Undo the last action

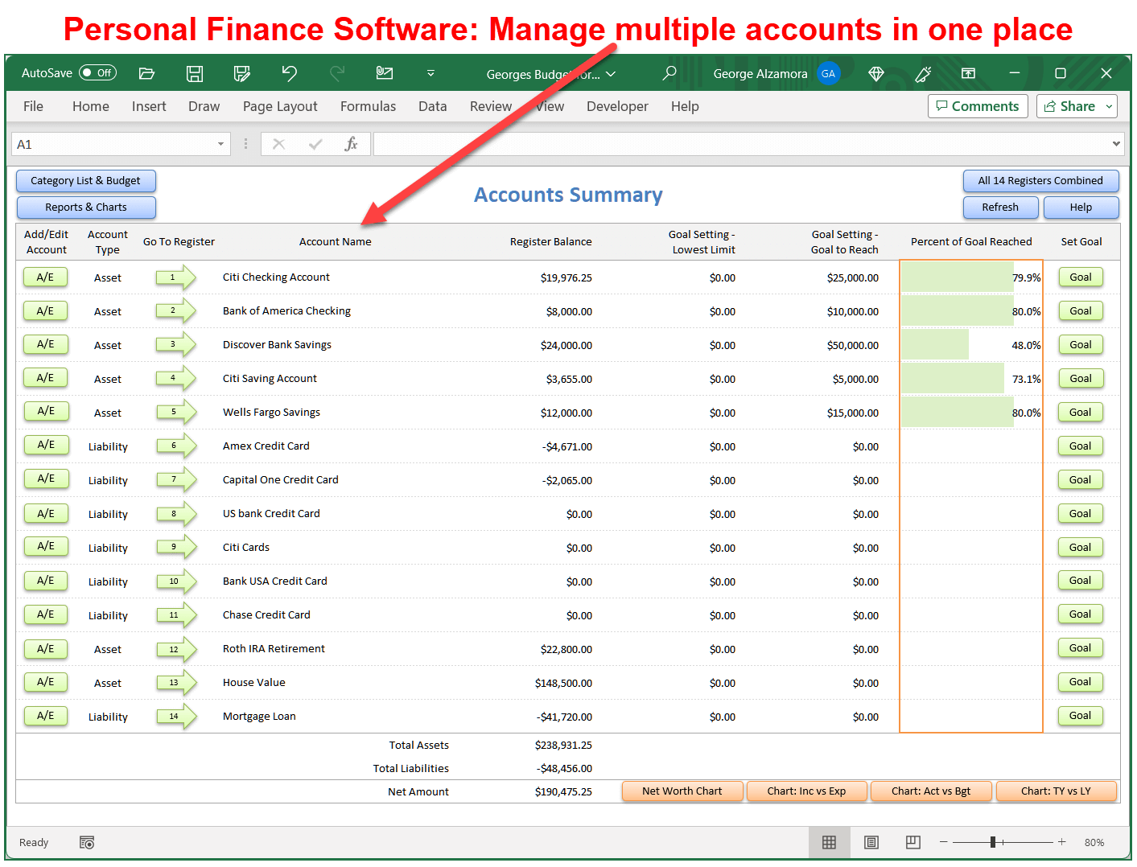point(289,73)
